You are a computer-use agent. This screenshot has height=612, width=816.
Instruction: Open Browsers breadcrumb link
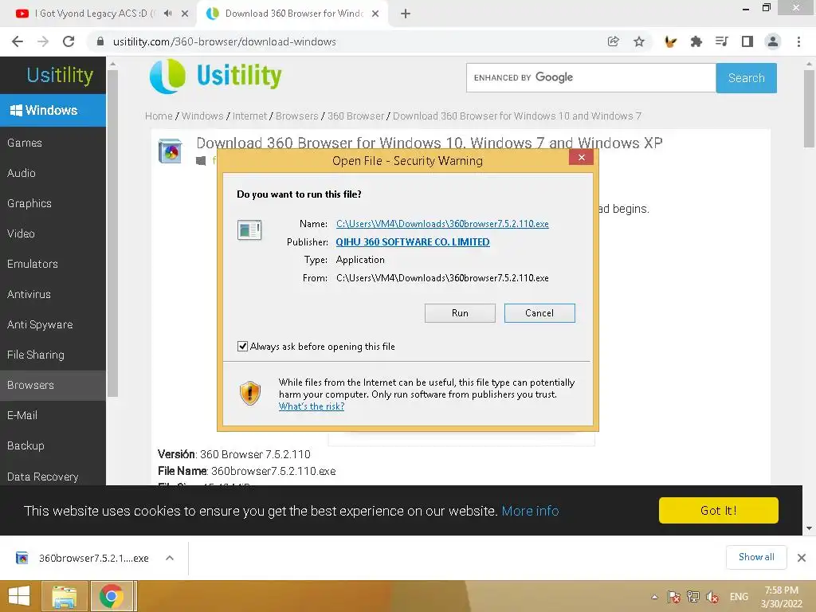coord(296,116)
